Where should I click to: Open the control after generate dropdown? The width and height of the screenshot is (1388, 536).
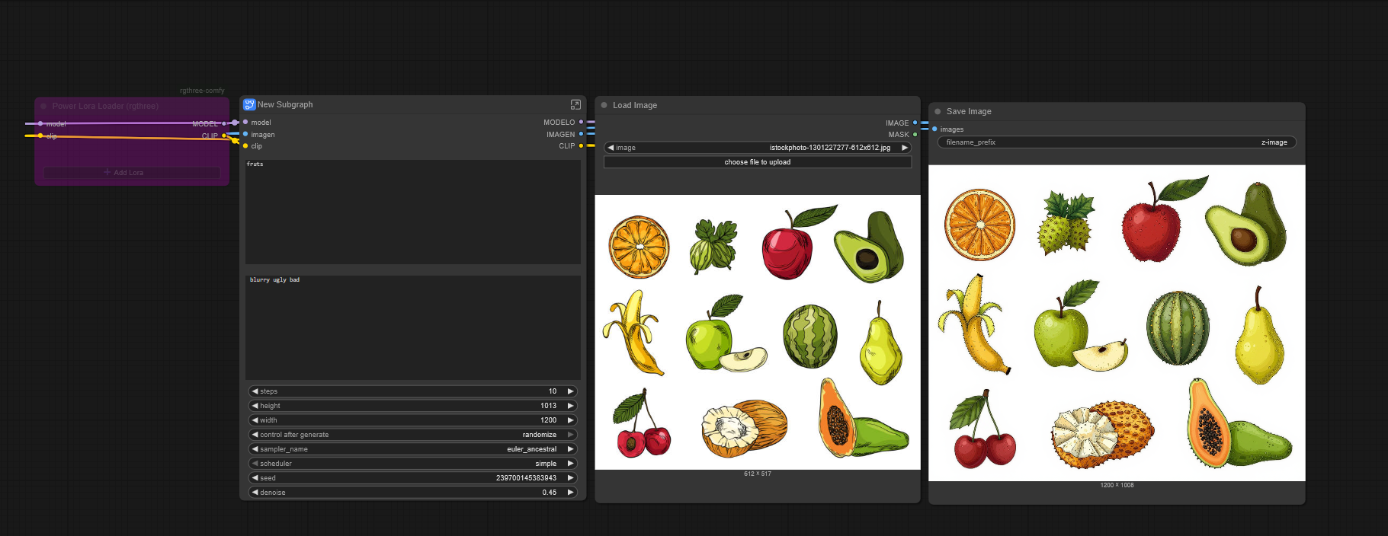click(x=412, y=435)
